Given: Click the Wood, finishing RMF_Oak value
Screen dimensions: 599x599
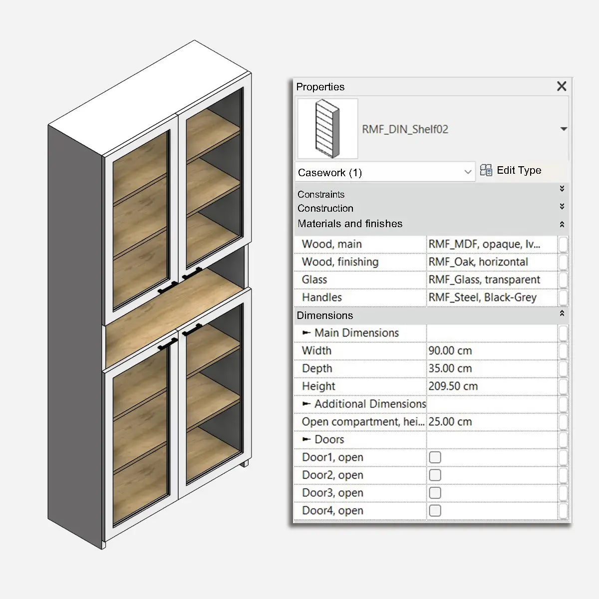Looking at the screenshot, I should point(491,262).
